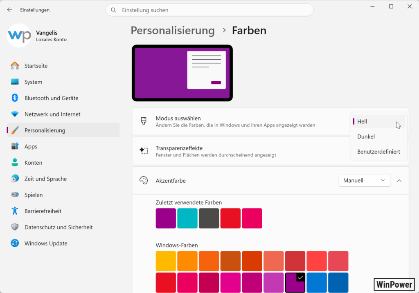Click the Bluetooth icon in sidebar

coord(15,98)
